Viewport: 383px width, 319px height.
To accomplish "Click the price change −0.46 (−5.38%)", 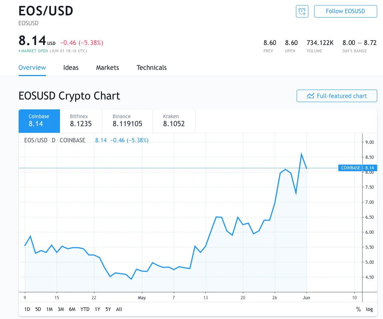I will [x=82, y=43].
